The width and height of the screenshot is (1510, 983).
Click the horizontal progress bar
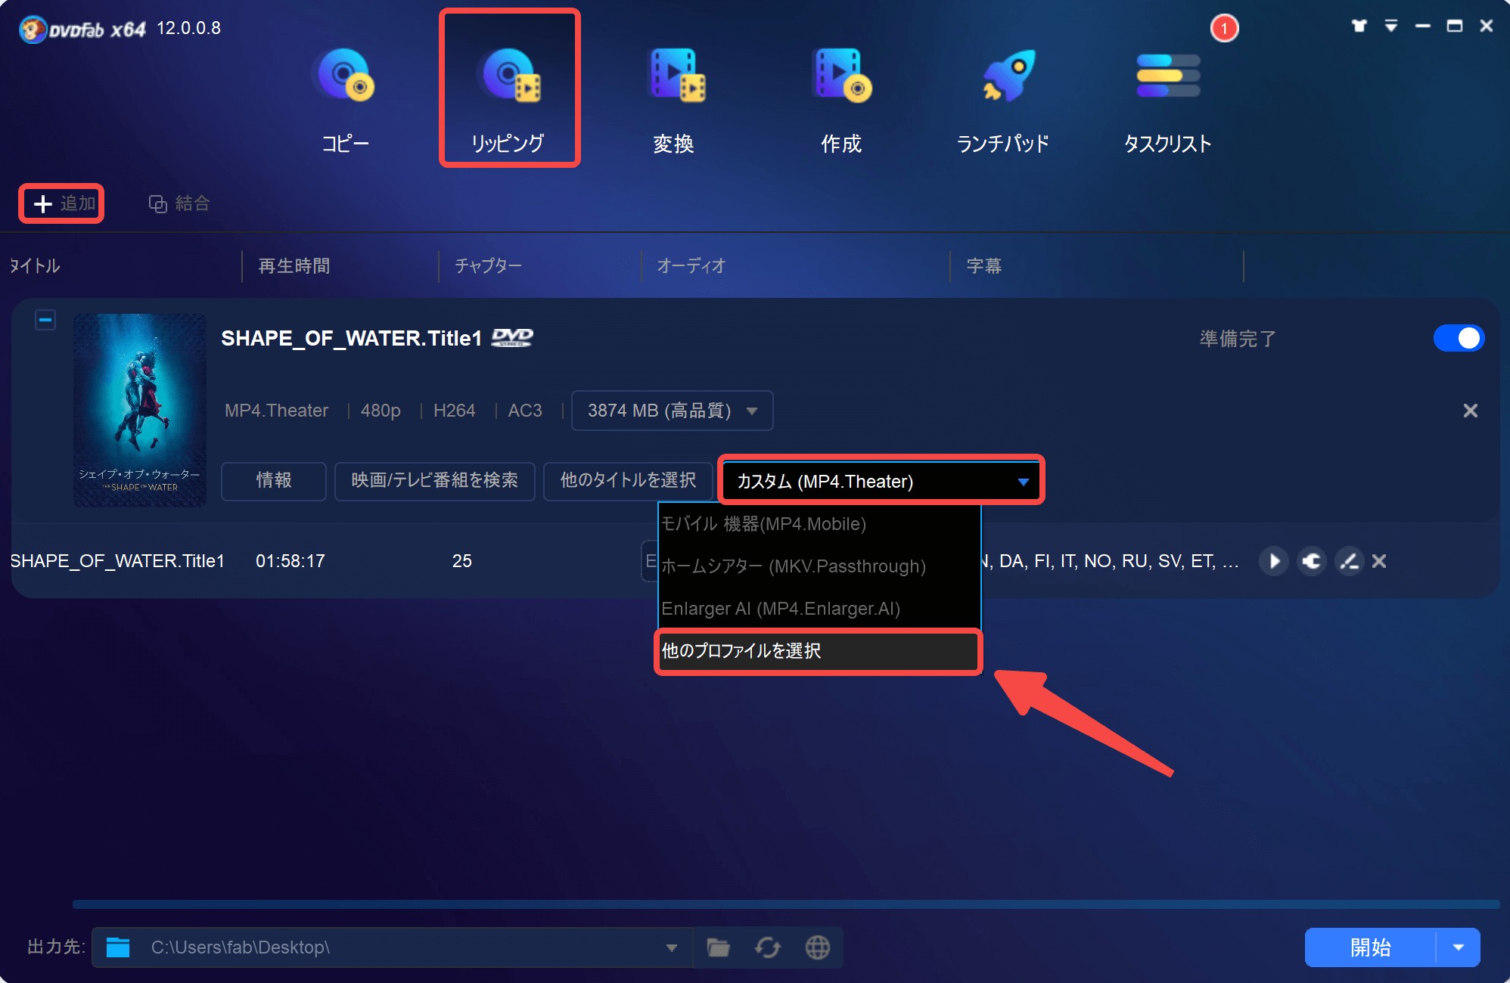click(786, 904)
